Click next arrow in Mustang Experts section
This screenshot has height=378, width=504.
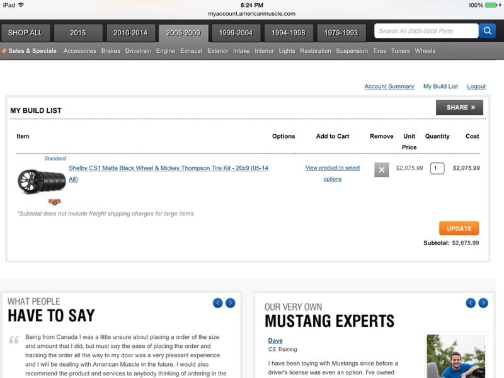tap(483, 303)
